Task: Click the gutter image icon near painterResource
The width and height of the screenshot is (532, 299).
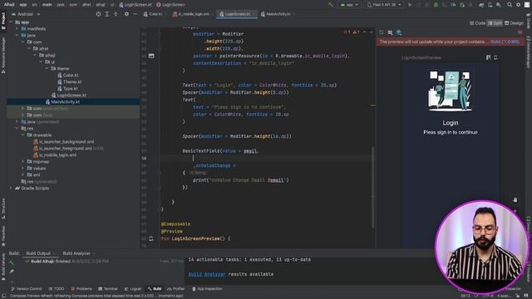Action: coord(151,56)
